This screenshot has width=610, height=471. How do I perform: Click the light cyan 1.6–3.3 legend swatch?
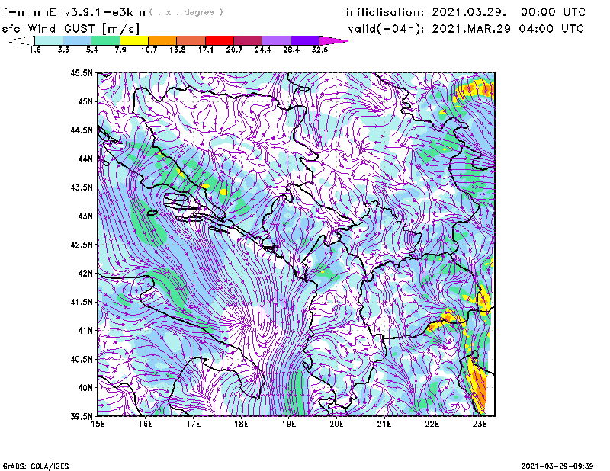click(49, 40)
